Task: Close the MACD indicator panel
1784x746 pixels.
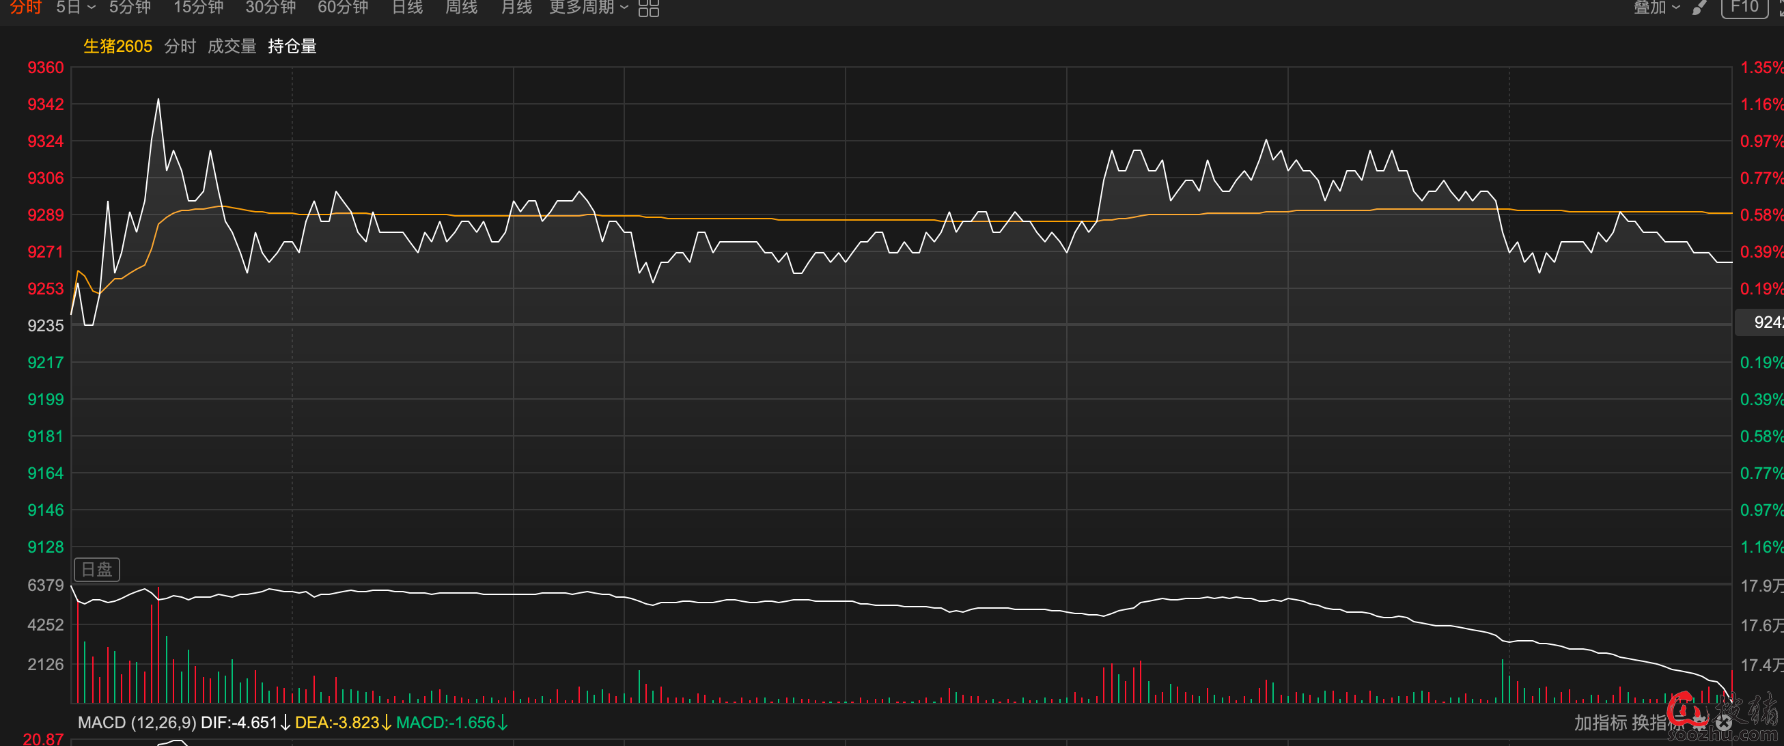Action: click(1724, 723)
